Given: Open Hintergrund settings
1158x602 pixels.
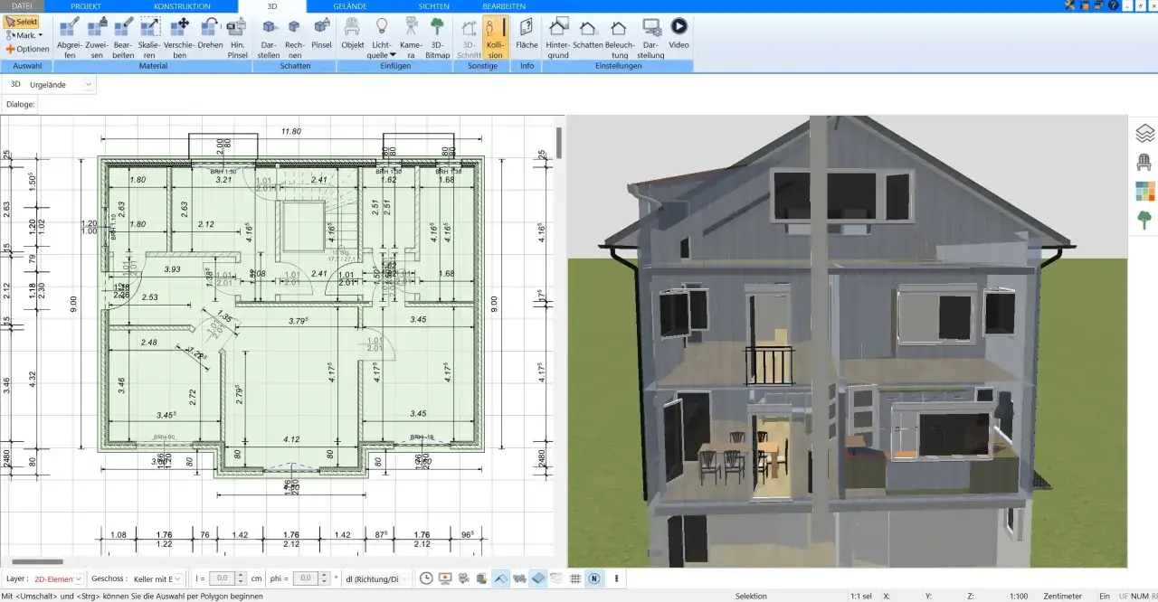Looking at the screenshot, I should pos(558,37).
